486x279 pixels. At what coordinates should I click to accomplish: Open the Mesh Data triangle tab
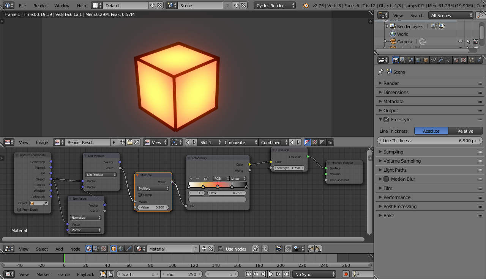click(448, 60)
